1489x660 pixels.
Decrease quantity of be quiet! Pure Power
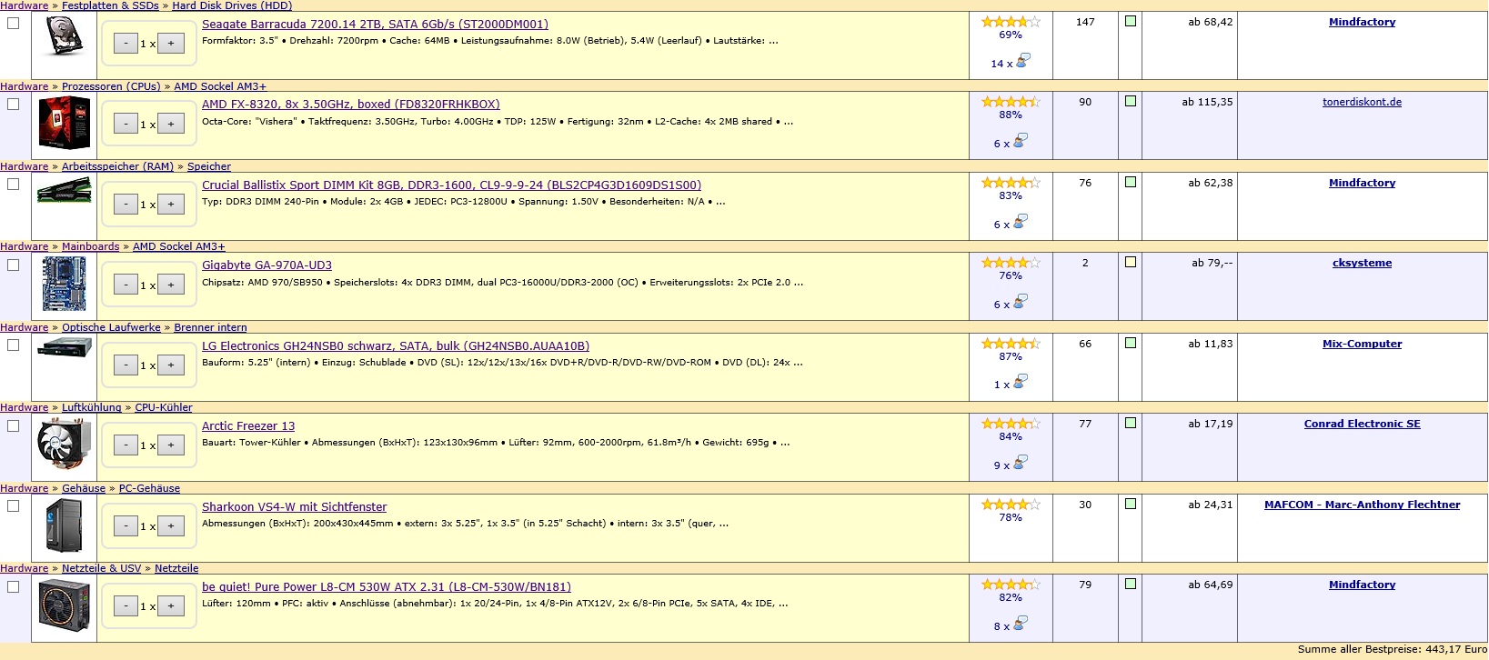pyautogui.click(x=126, y=606)
